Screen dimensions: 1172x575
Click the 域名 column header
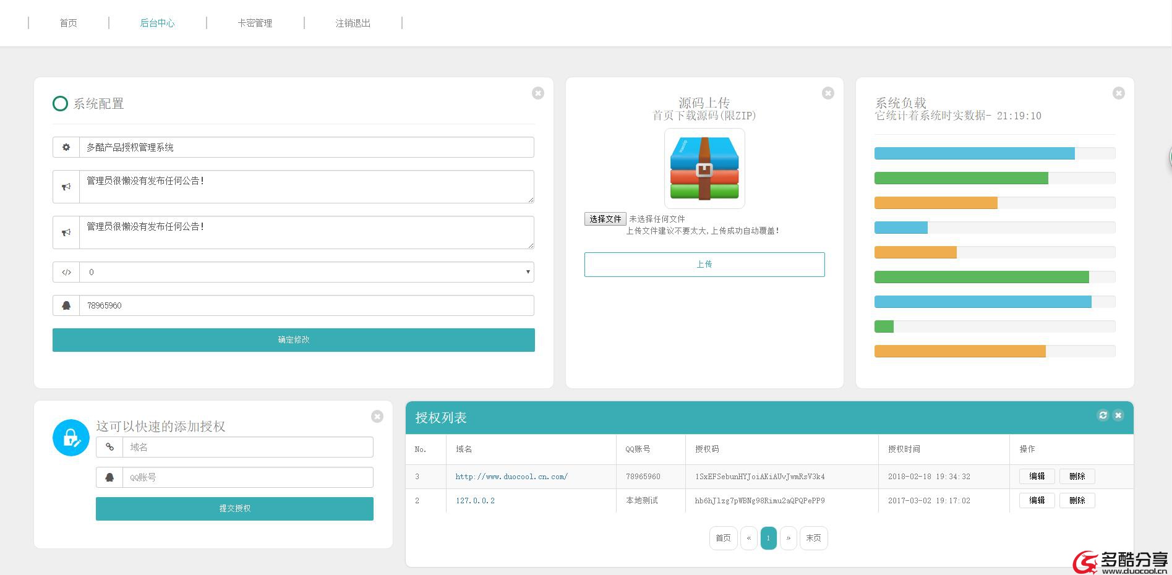(464, 449)
